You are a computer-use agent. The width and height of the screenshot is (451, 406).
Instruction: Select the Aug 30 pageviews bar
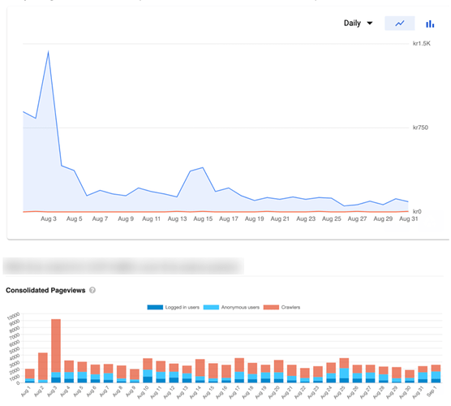tap(410, 376)
